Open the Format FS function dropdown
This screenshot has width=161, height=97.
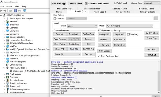(x=68, y=55)
